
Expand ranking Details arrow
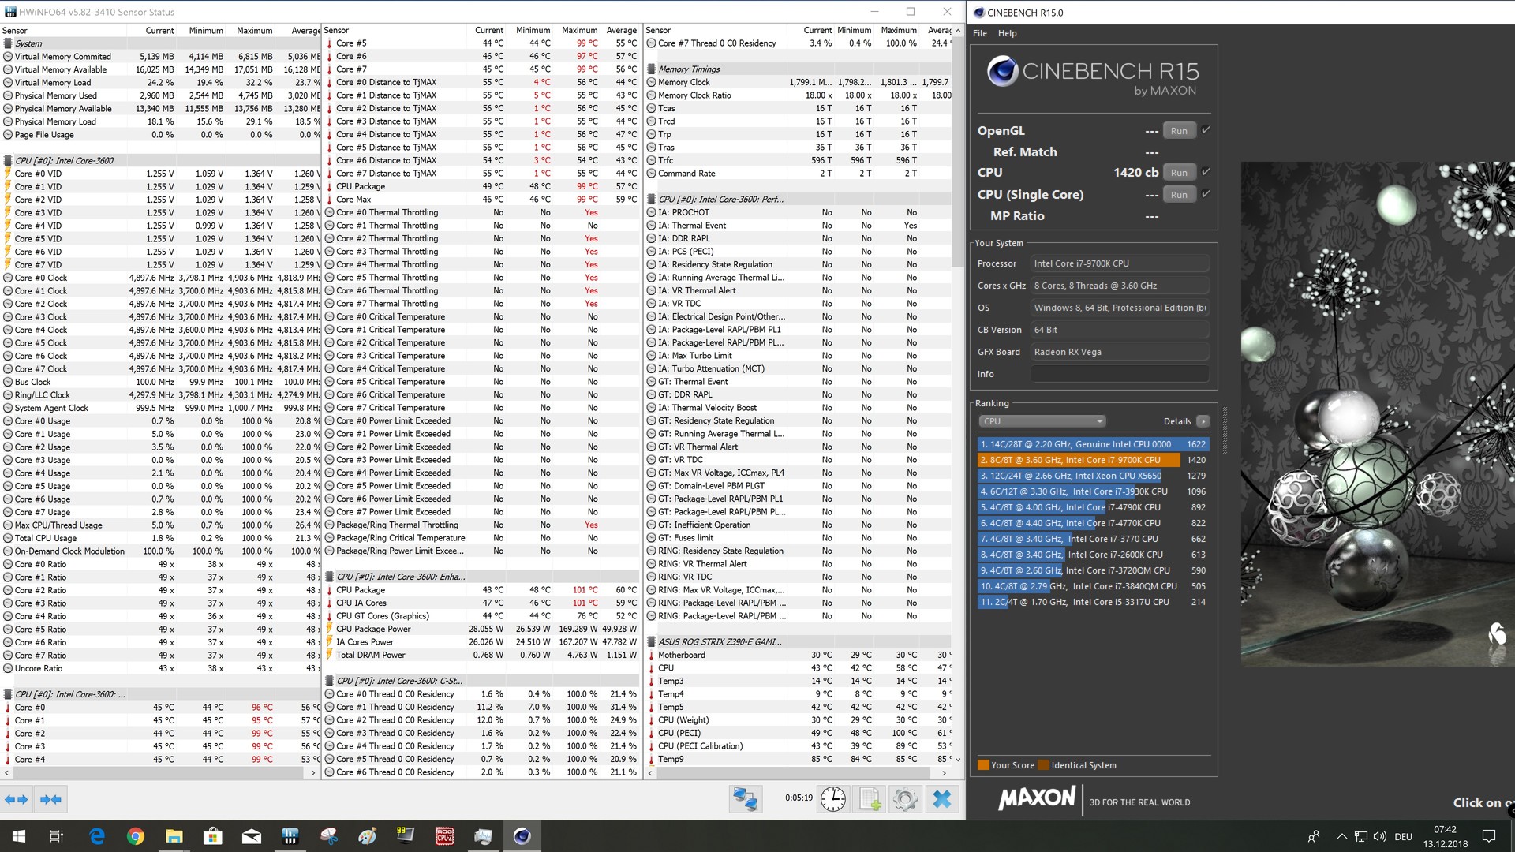tap(1203, 421)
